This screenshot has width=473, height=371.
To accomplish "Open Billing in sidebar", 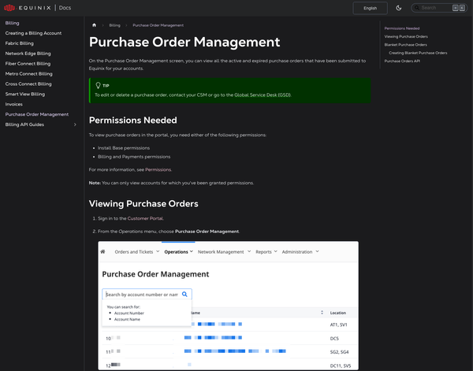I will (x=12, y=23).
